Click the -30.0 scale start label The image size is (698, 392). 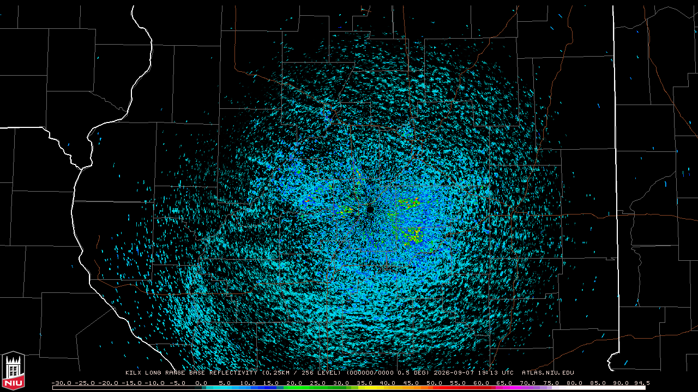click(x=61, y=383)
